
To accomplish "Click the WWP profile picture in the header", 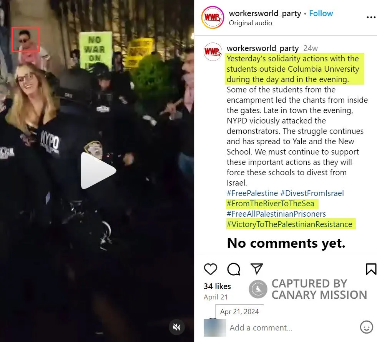I will tap(213, 18).
